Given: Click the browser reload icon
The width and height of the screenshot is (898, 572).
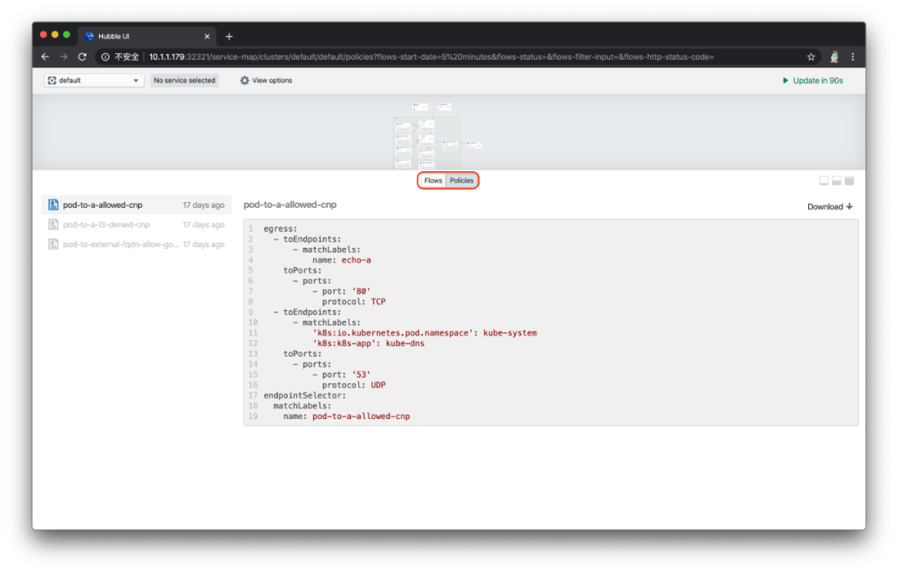Looking at the screenshot, I should pyautogui.click(x=82, y=57).
